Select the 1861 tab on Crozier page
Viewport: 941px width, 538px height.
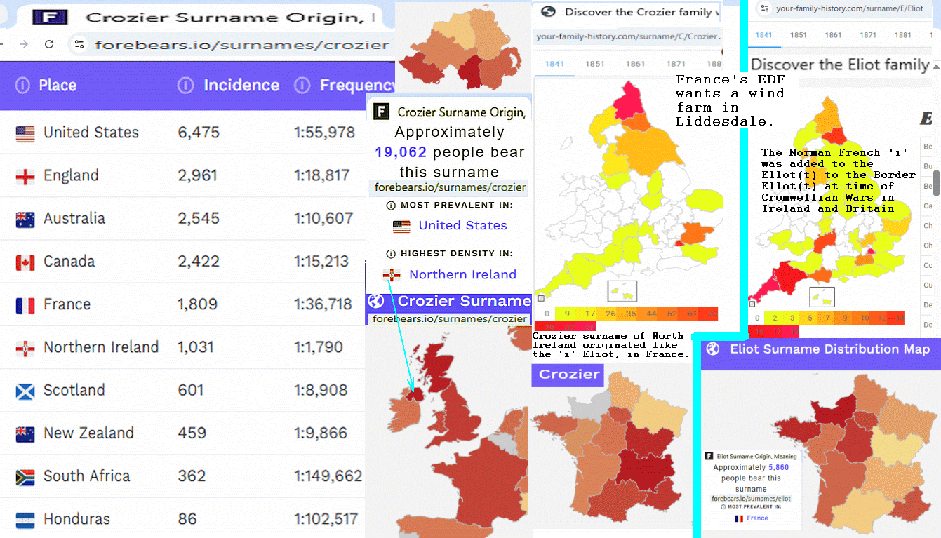(x=635, y=64)
